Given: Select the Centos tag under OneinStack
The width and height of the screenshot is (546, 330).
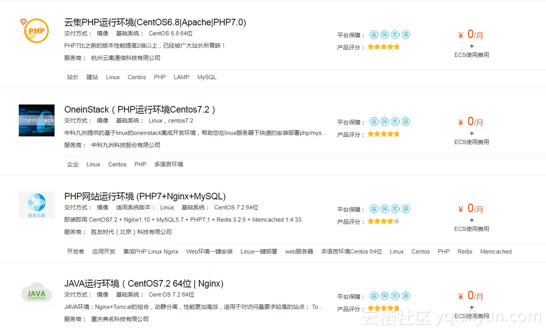Looking at the screenshot, I should tap(117, 165).
